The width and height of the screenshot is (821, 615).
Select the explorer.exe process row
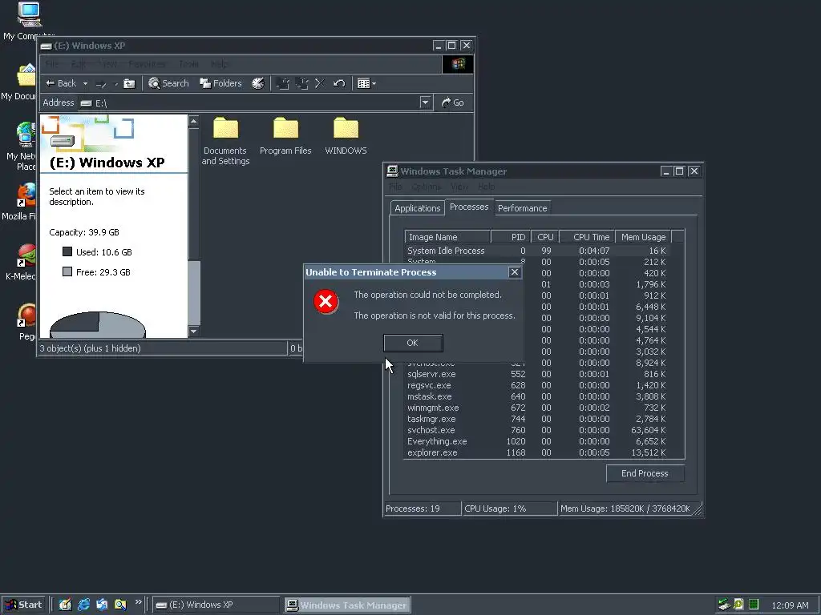tap(538, 453)
